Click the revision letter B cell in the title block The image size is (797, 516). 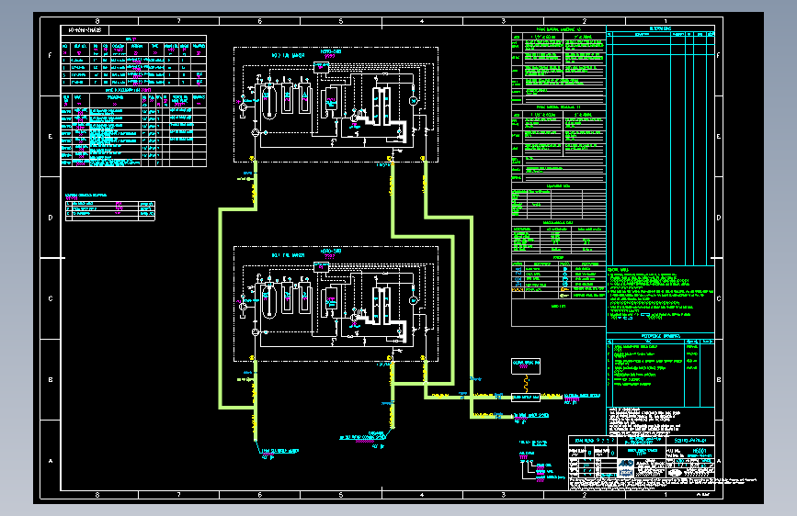pos(589,453)
